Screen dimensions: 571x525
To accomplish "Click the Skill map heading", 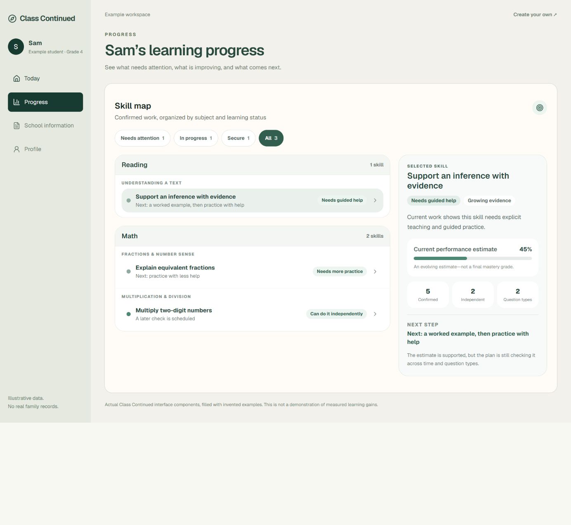I will (133, 106).
